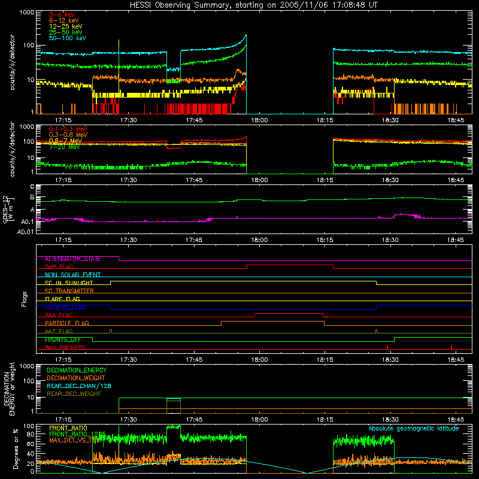Click the Flags panel axis title
Viewport: 479px width, 479px height.
coord(25,299)
